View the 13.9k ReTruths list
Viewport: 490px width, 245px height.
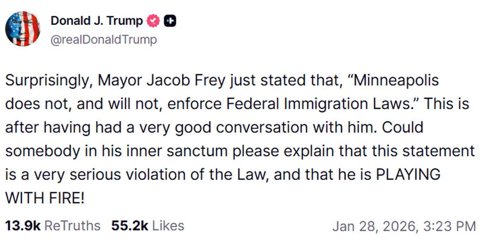[53, 226]
